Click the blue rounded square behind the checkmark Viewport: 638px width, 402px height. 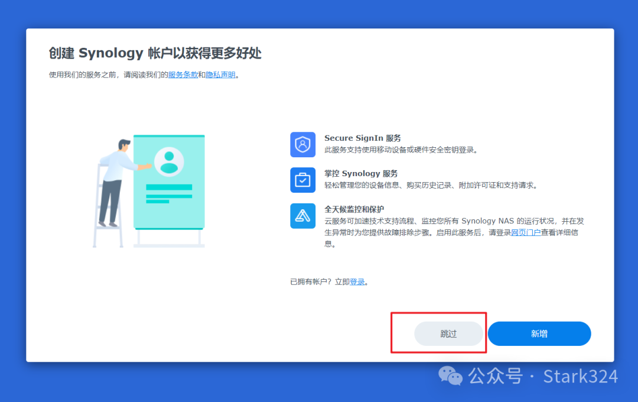[302, 180]
